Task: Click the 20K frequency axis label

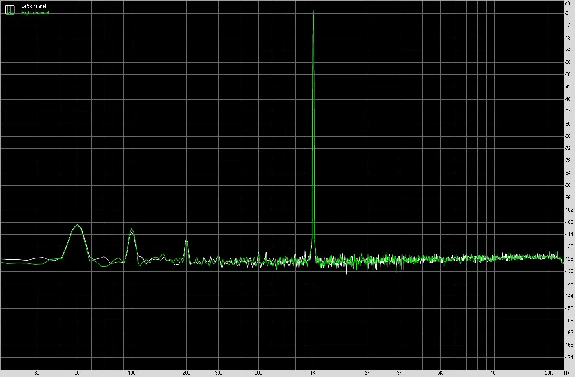Action: coord(549,373)
